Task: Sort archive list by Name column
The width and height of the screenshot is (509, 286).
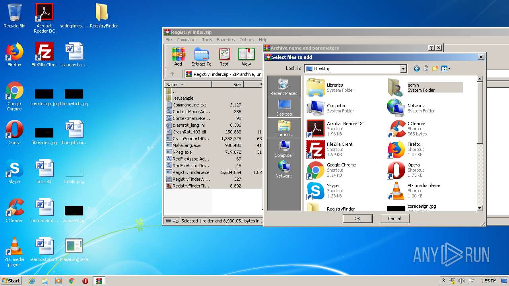Action: 188,85
